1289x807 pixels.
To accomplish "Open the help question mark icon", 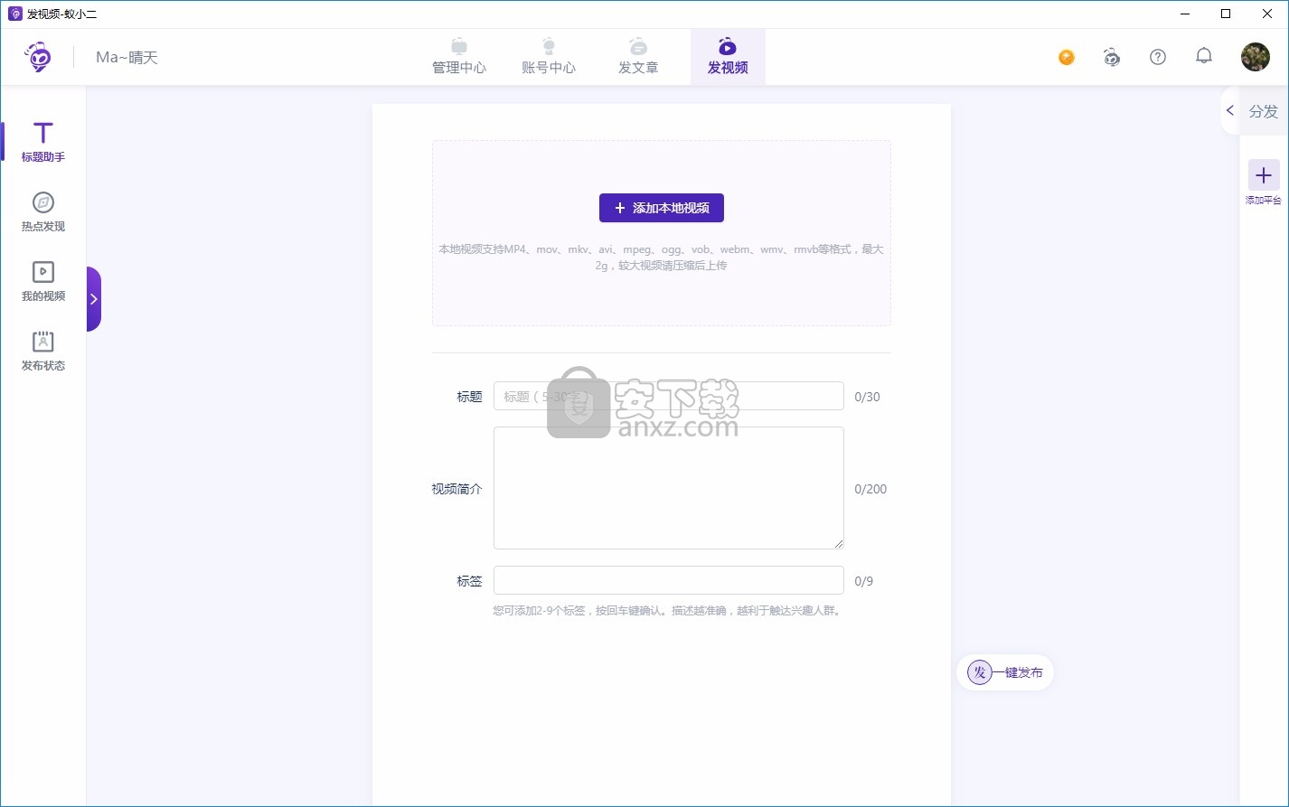I will pyautogui.click(x=1158, y=57).
